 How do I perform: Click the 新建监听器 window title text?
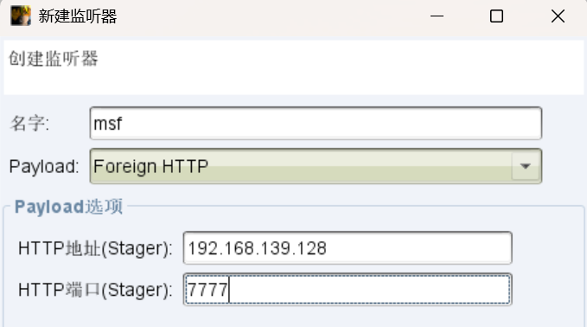pos(78,16)
